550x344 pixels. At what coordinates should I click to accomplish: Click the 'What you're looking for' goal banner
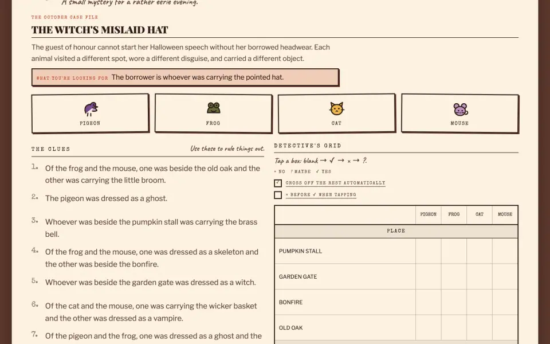point(185,77)
